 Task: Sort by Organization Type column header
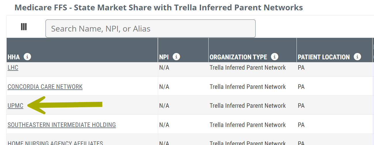238,57
